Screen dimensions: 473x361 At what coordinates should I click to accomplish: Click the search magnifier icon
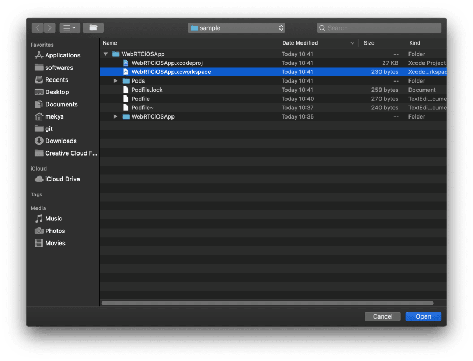coord(322,28)
